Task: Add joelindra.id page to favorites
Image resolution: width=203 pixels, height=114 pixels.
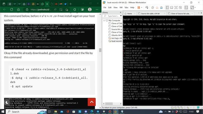Action: click(67, 9)
